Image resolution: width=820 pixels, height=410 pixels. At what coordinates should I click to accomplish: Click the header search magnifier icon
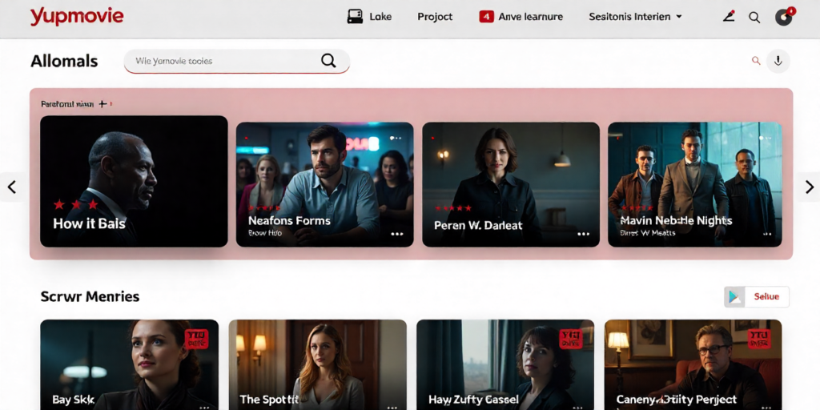click(754, 18)
